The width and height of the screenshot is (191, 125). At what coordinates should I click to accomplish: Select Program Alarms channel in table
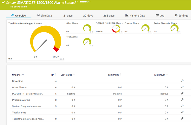click(x=21, y=100)
